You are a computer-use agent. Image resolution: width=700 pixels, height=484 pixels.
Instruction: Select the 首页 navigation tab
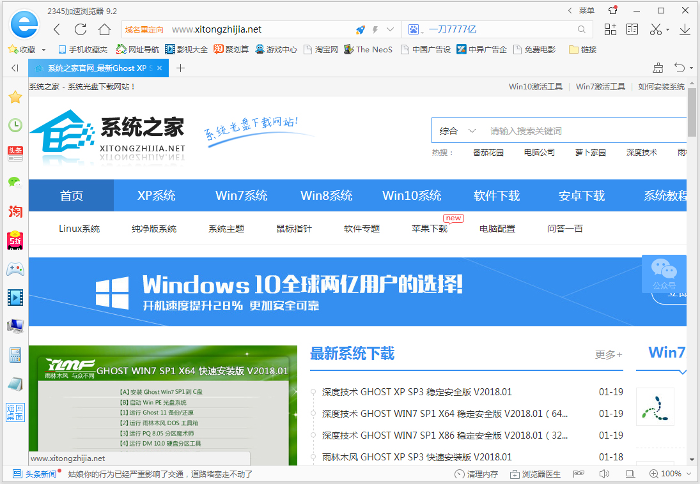[x=72, y=195]
